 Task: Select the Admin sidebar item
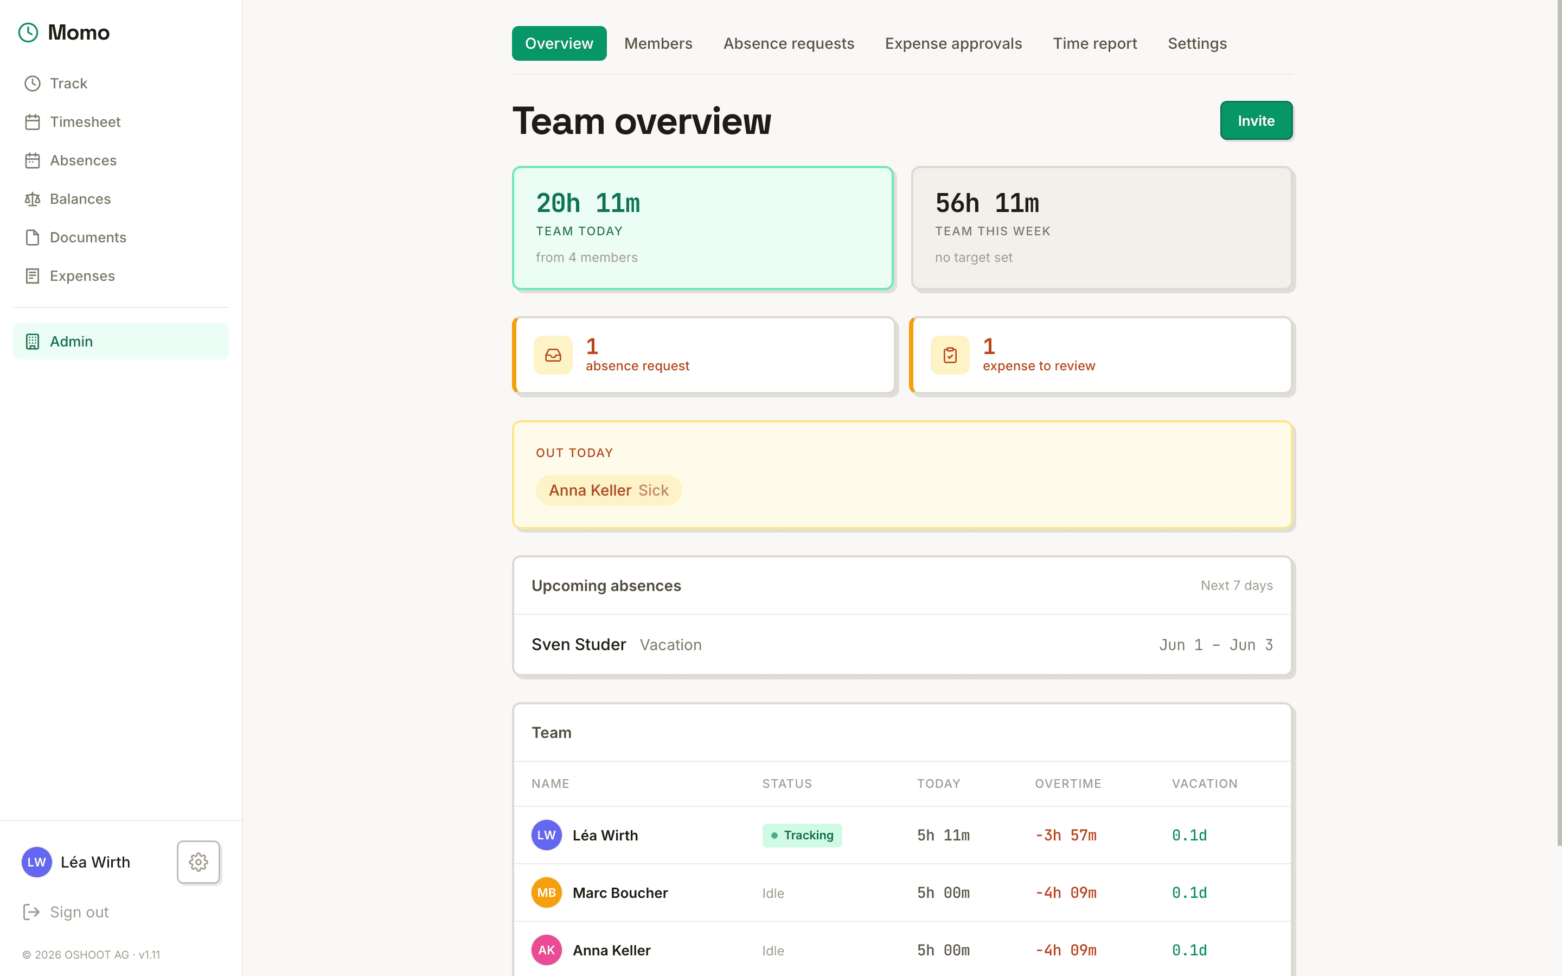click(x=121, y=342)
